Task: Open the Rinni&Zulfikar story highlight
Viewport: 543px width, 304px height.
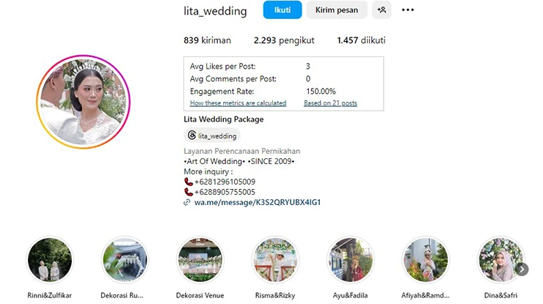Action: click(x=50, y=260)
